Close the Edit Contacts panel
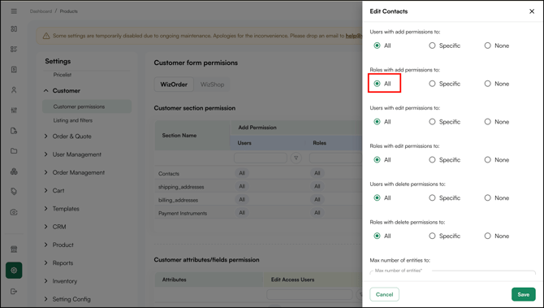 tap(532, 11)
